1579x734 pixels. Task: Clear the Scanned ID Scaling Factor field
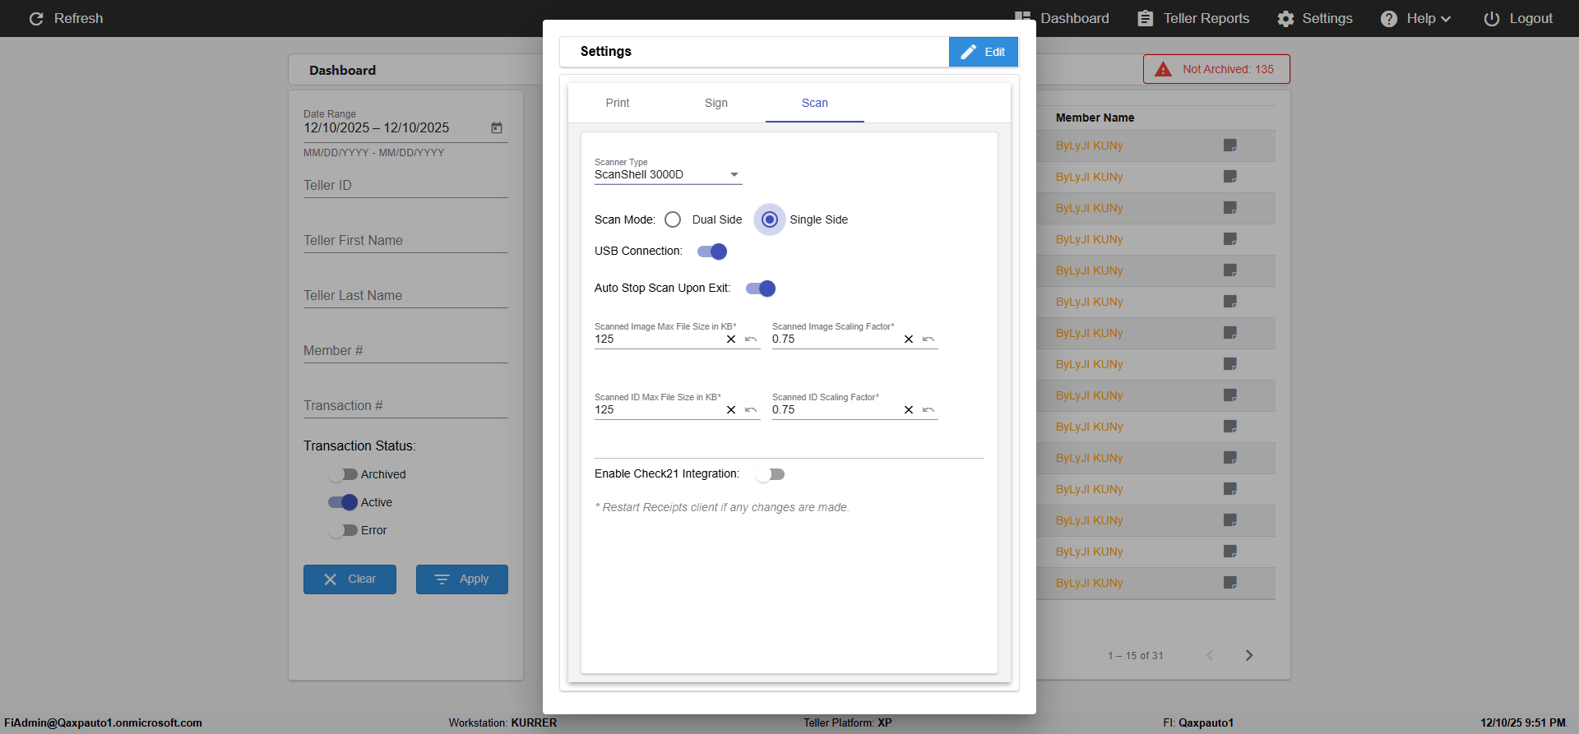(x=909, y=410)
